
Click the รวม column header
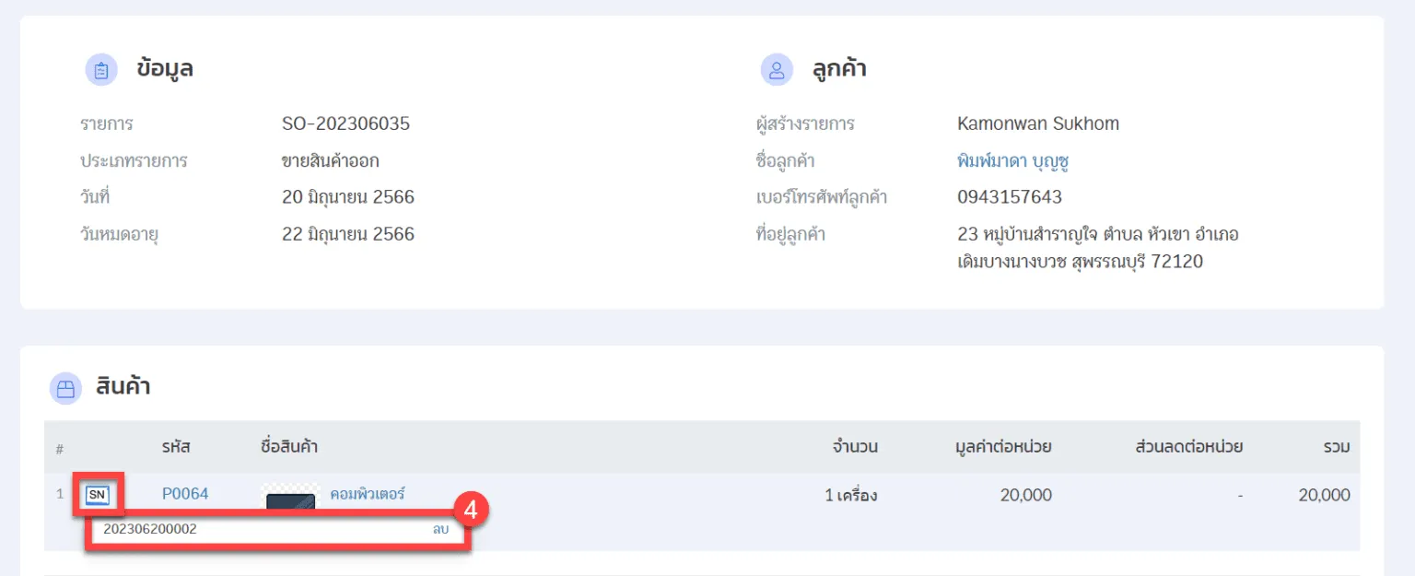coord(1336,447)
